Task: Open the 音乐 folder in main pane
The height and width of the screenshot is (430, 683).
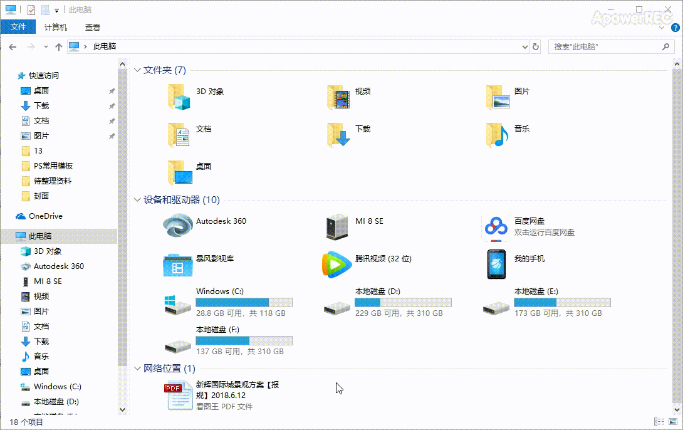Action: click(x=498, y=134)
